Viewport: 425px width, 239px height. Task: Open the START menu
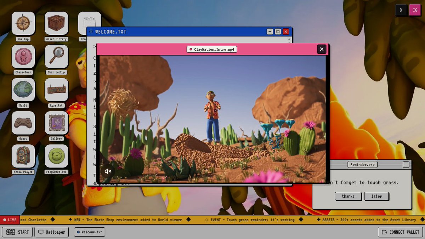17,232
